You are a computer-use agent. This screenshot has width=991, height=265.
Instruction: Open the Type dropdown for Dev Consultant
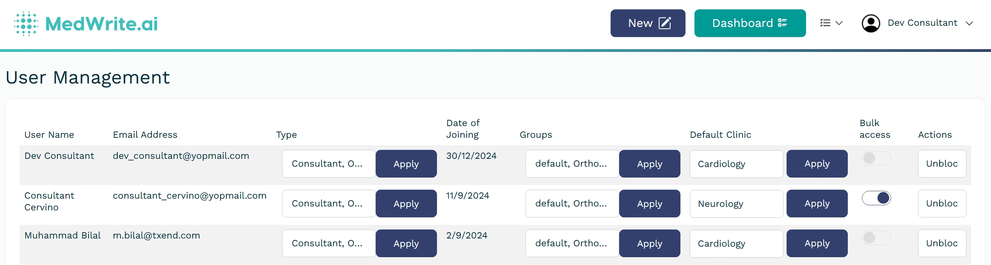(329, 164)
